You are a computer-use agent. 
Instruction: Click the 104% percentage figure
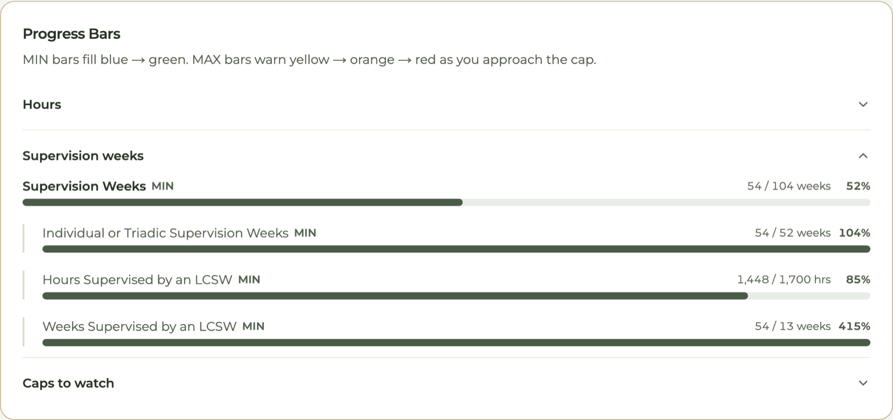tap(854, 233)
